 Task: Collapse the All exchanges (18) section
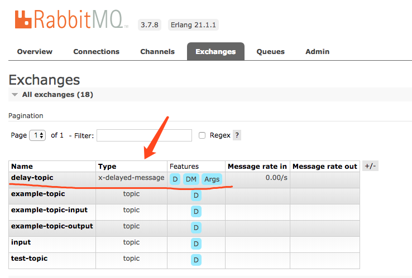pyautogui.click(x=58, y=94)
